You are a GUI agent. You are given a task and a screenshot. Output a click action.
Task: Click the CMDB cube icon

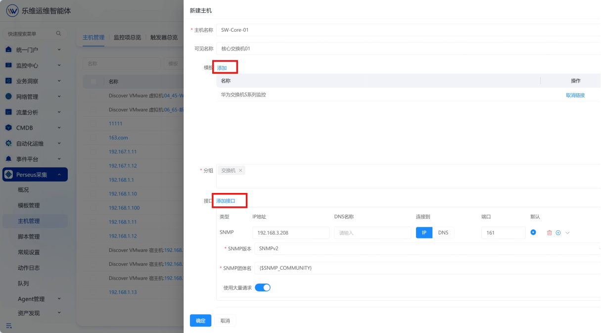[x=8, y=128]
